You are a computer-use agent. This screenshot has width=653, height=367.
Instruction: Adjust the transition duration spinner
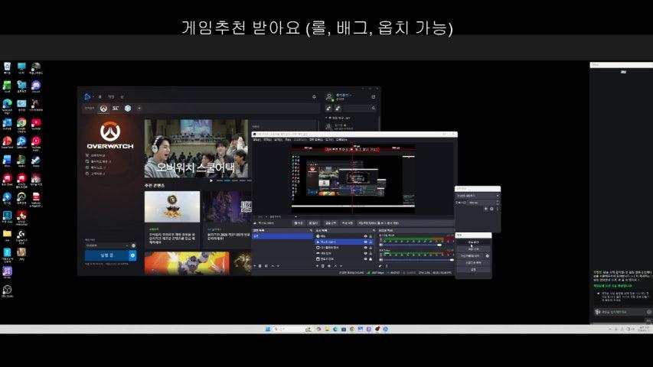[485, 203]
